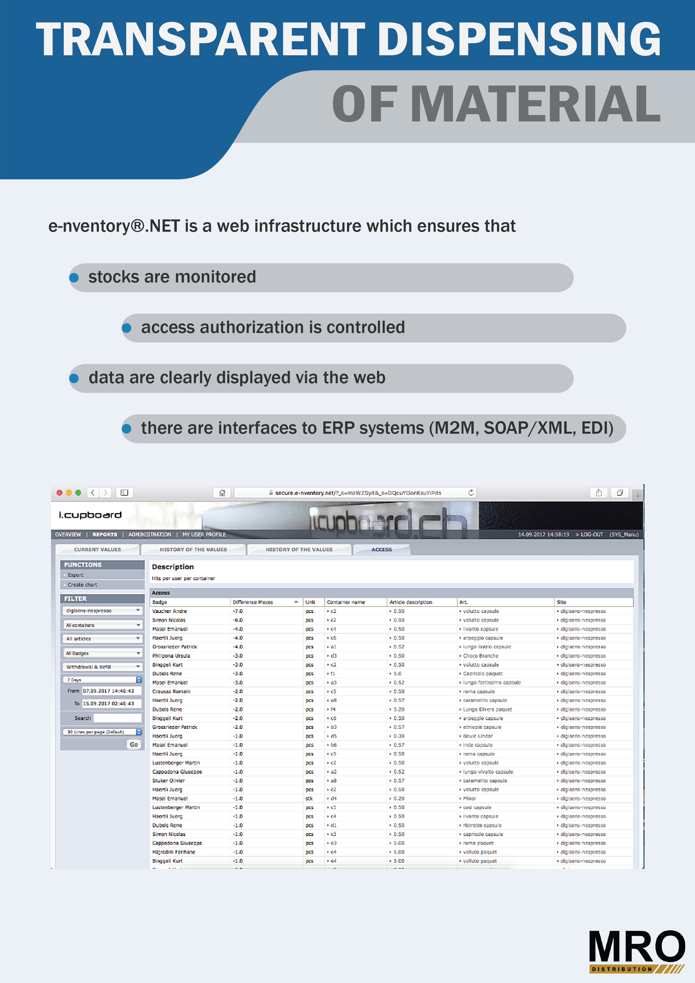Screen dimensions: 695x983
Task: Open the All containers dropdown
Action: (102, 625)
